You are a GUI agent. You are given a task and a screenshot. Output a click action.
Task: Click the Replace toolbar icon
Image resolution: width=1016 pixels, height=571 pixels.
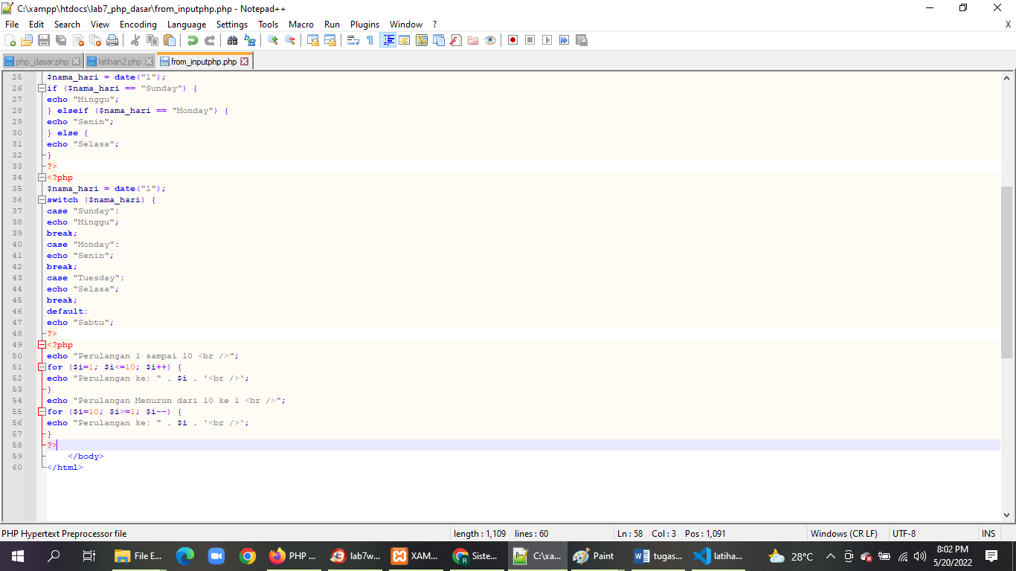click(250, 40)
